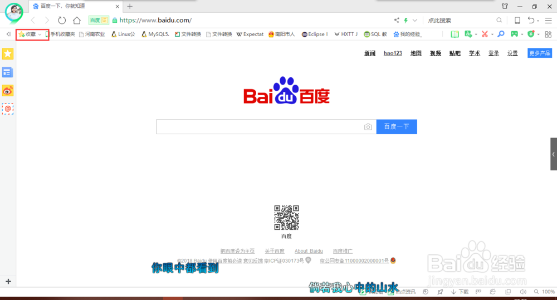Toggle the lightning speed mode icon
This screenshot has width=557, height=300.
click(x=405, y=20)
